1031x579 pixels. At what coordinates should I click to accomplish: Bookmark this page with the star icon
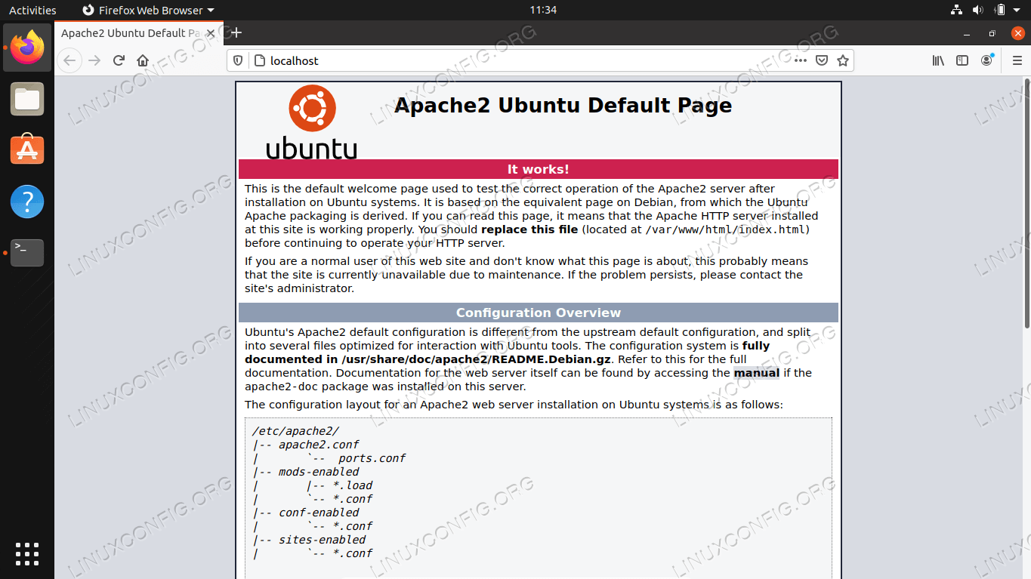(843, 60)
